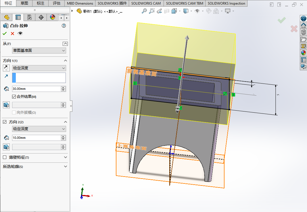
Task: Open the SOLIDWORKS CAM tab
Action: pyautogui.click(x=146, y=3)
